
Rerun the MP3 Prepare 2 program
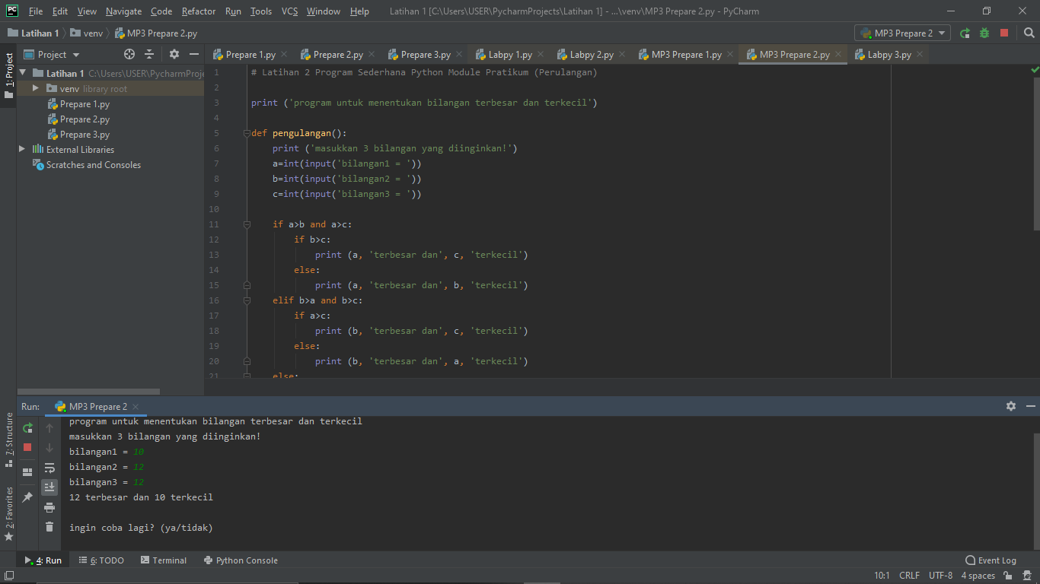27,429
